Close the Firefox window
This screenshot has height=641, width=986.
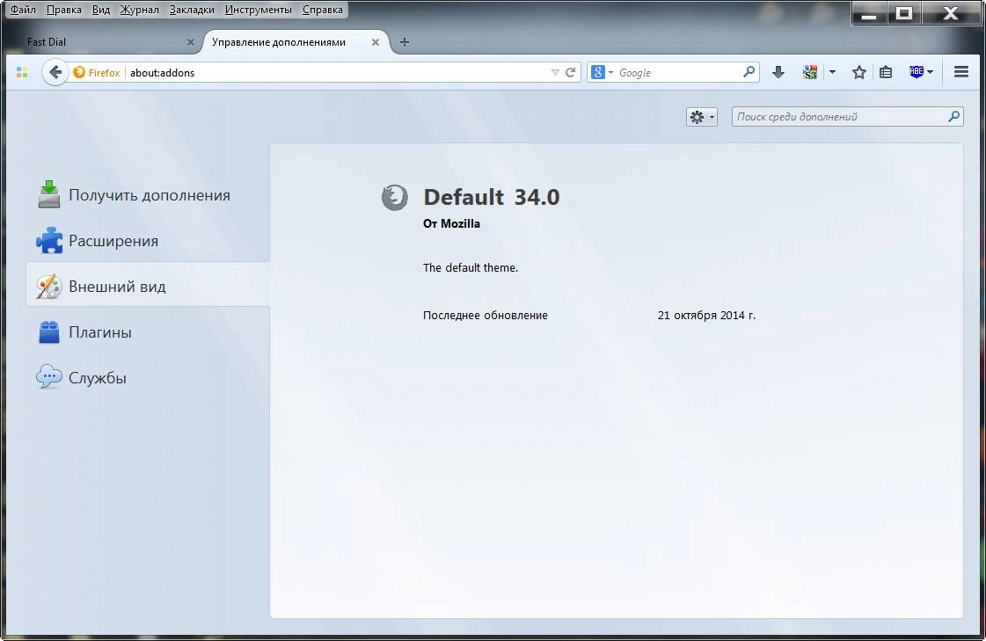[950, 13]
